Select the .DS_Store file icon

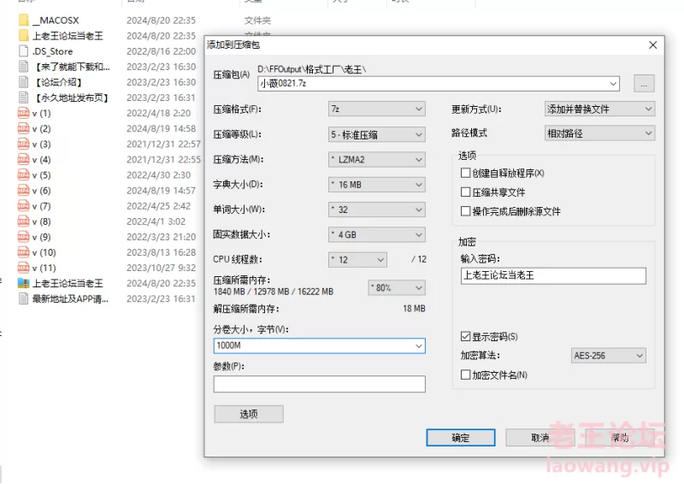pos(24,51)
